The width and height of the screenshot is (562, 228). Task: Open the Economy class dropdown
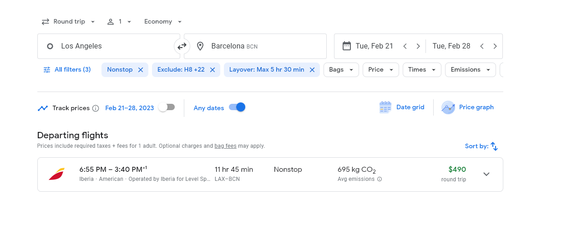point(163,22)
